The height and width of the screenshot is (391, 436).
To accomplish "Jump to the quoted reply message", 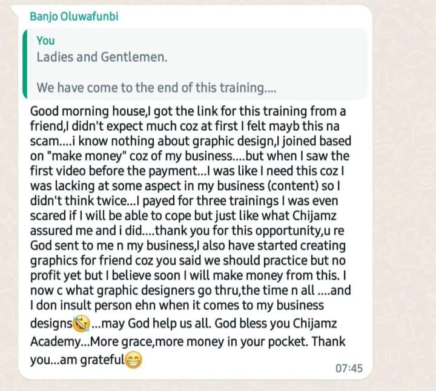I will pos(195,64).
